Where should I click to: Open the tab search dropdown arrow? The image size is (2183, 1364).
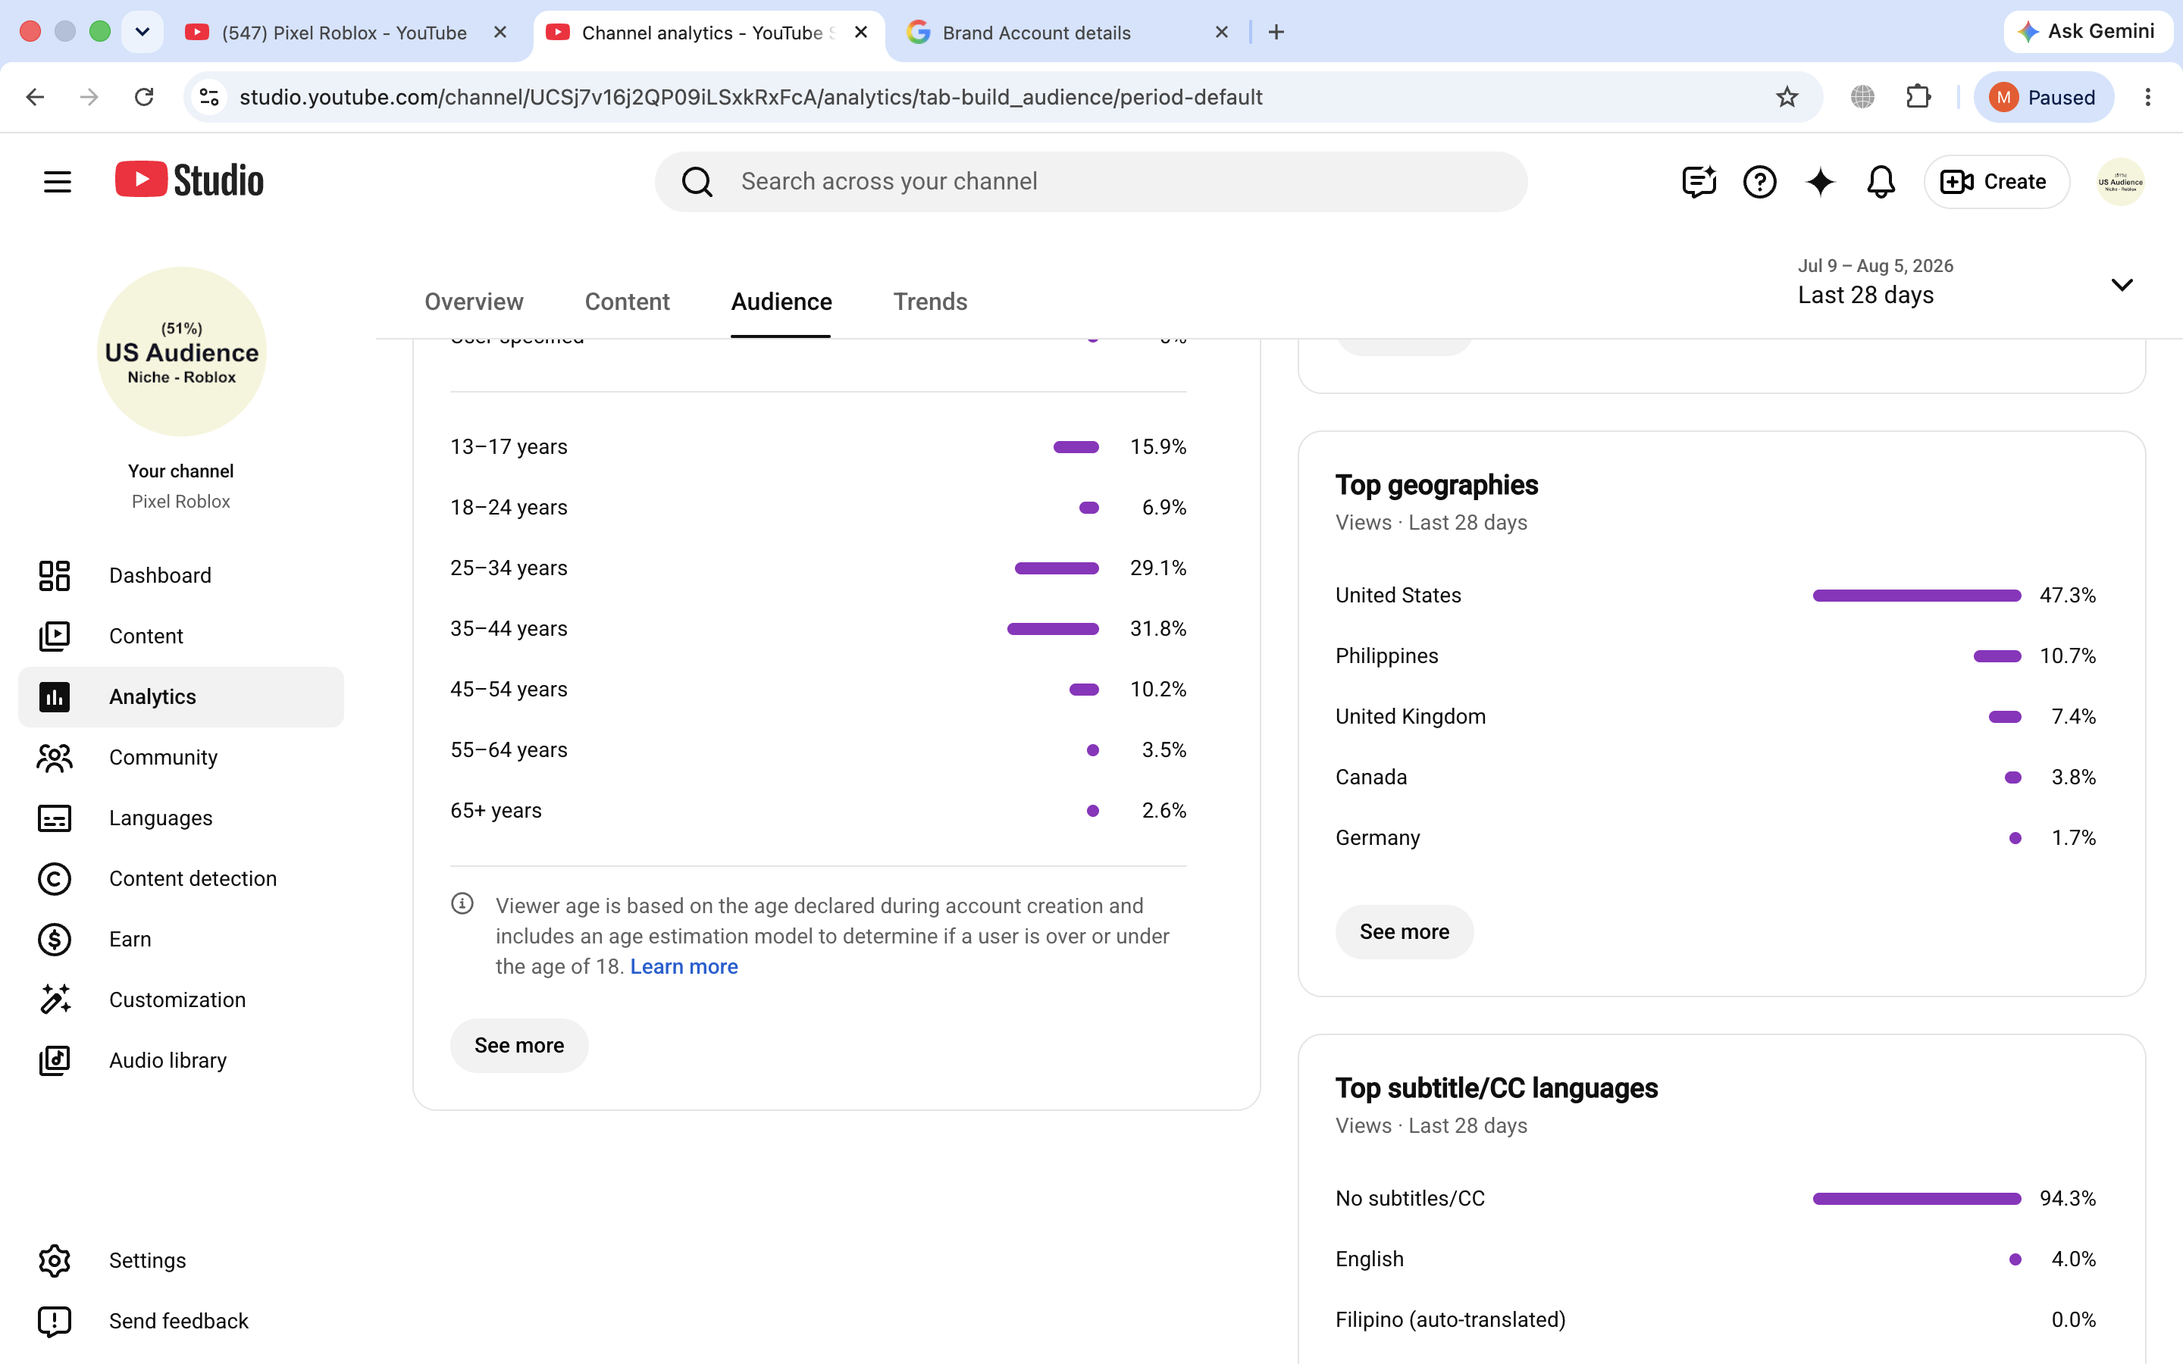click(x=143, y=33)
